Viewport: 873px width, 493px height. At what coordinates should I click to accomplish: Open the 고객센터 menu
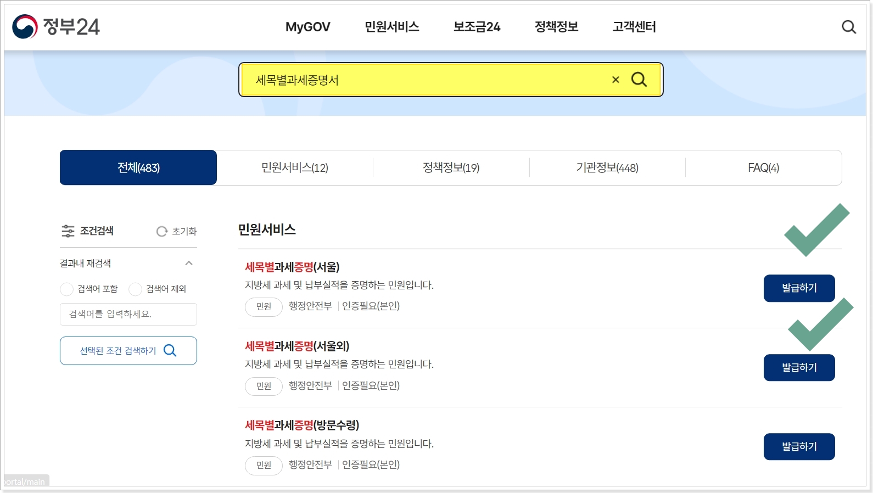point(634,27)
